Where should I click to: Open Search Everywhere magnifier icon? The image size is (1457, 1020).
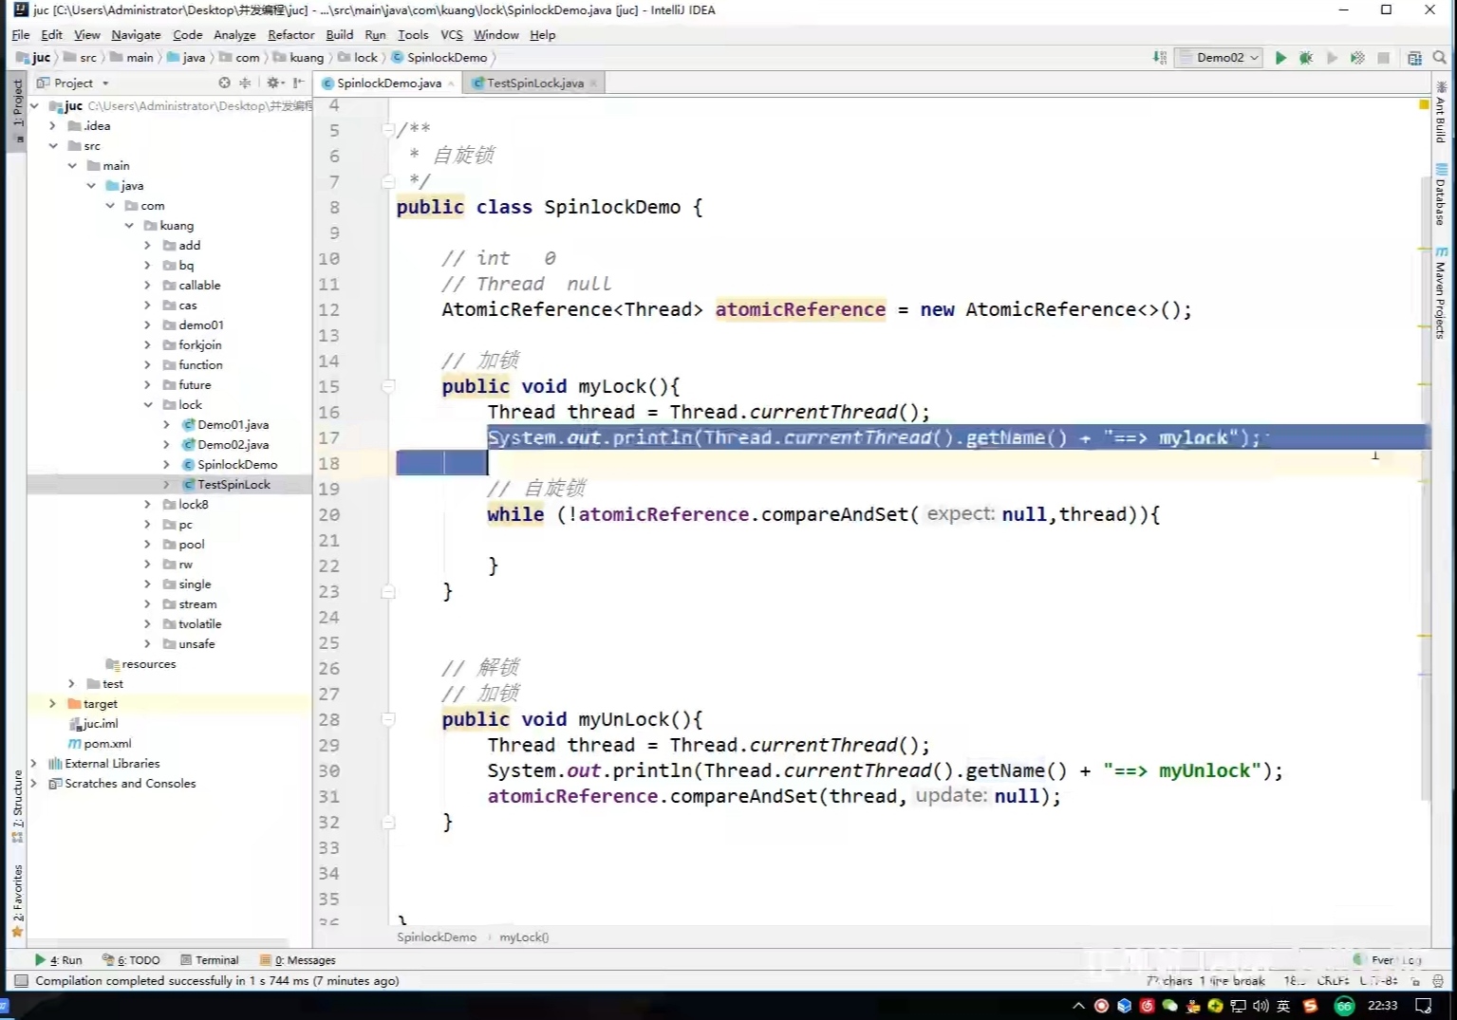pyautogui.click(x=1440, y=58)
